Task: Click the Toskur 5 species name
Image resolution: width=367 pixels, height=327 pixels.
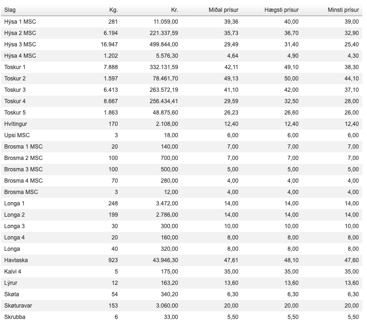Action: (x=15, y=112)
